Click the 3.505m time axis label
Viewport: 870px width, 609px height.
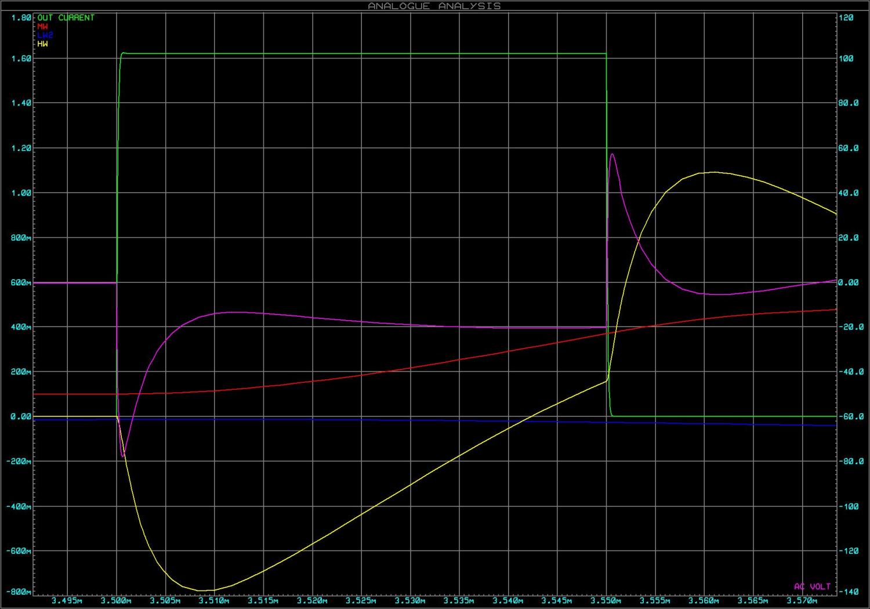click(165, 601)
